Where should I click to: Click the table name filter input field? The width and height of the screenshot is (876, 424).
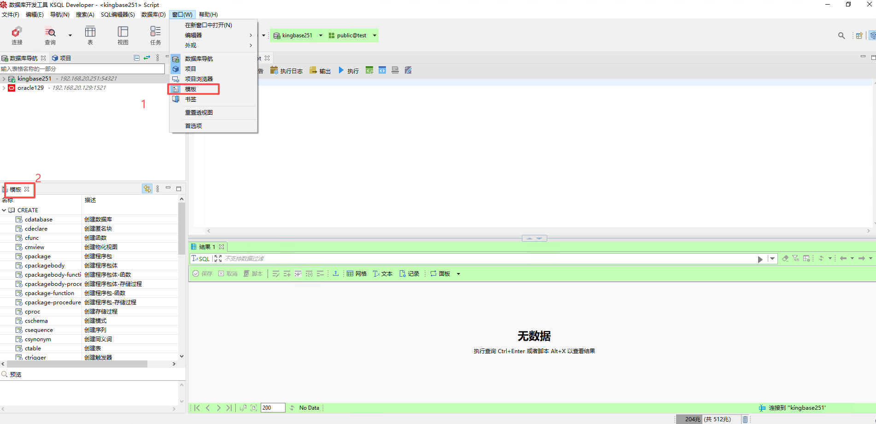pos(82,69)
